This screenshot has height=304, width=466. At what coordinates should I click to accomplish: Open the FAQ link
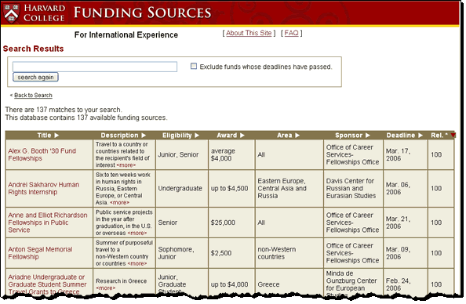pyautogui.click(x=291, y=33)
